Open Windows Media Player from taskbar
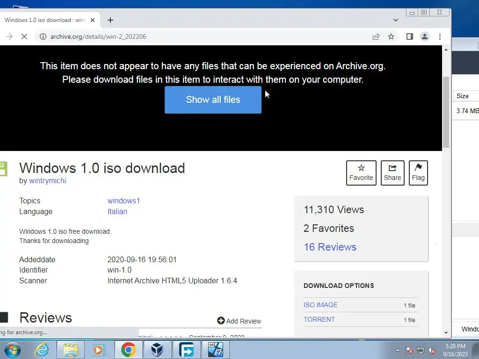479x359 pixels. click(x=99, y=350)
